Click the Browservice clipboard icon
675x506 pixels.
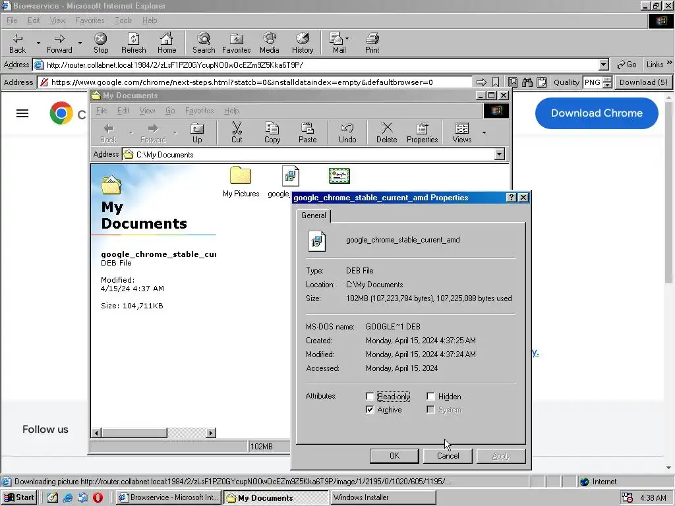click(x=542, y=82)
